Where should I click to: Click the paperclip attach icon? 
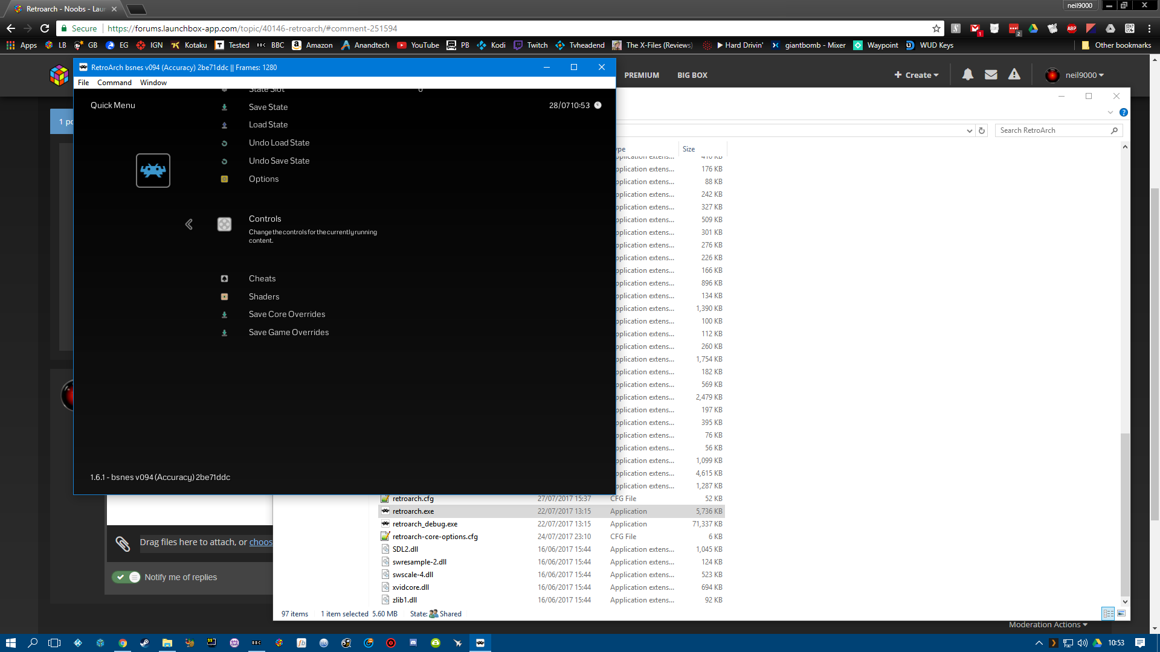coord(123,544)
